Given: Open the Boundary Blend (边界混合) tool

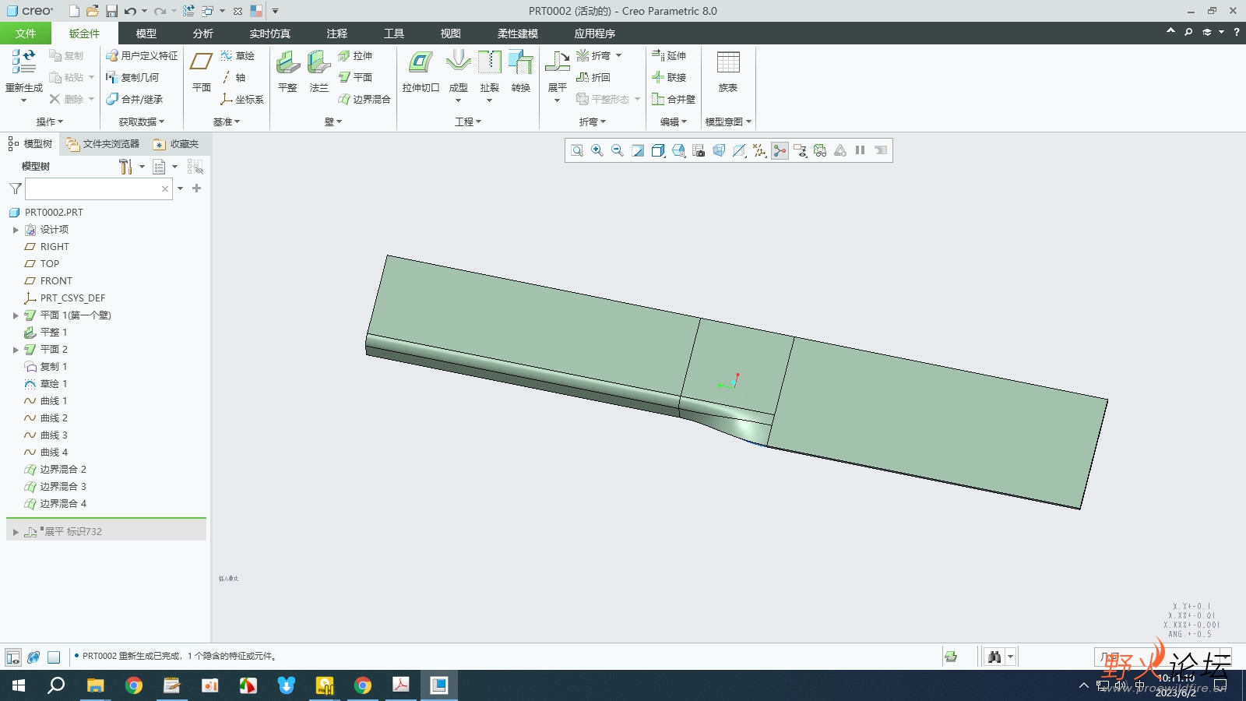Looking at the screenshot, I should 364,99.
